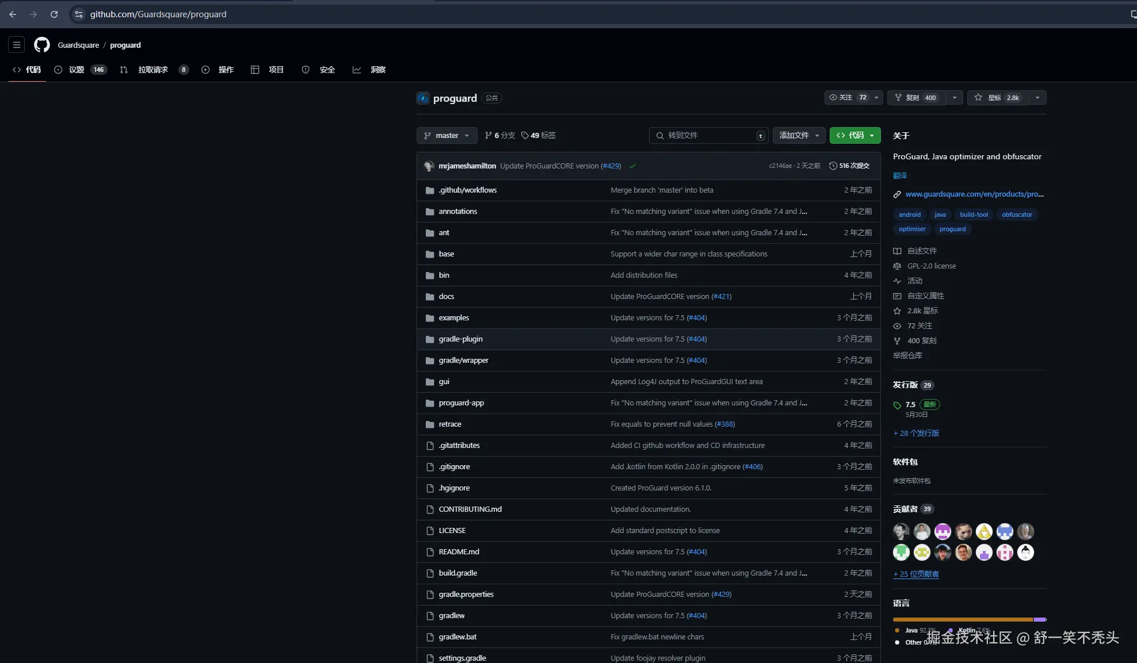This screenshot has height=663, width=1137.
Task: Fork the repository with 400 button
Action: pos(916,98)
